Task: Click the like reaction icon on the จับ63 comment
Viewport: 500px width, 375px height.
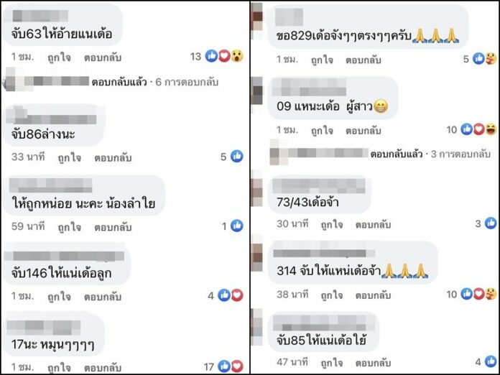Action: [211, 56]
